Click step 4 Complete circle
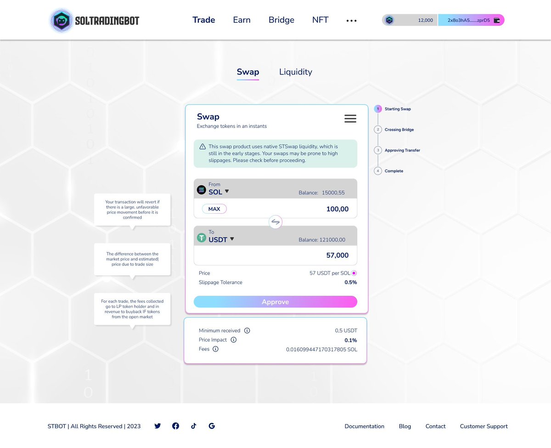The image size is (551, 448). [x=378, y=171]
